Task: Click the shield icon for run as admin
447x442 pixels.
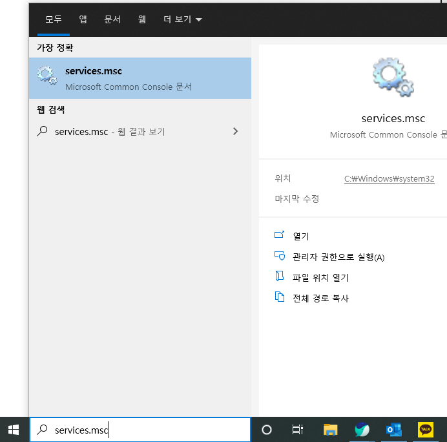Action: click(279, 255)
